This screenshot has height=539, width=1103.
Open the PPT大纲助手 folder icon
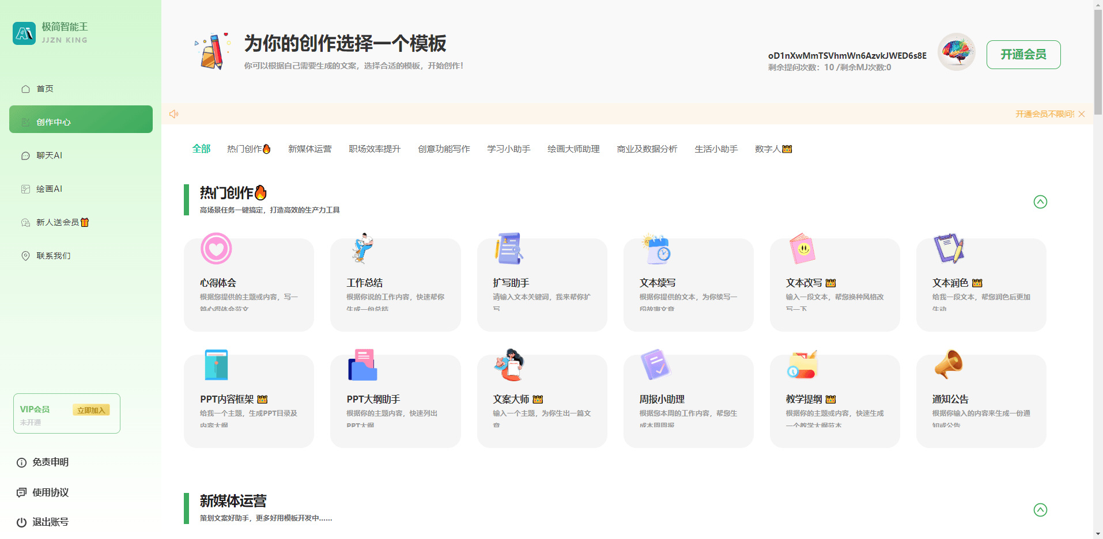pyautogui.click(x=362, y=365)
